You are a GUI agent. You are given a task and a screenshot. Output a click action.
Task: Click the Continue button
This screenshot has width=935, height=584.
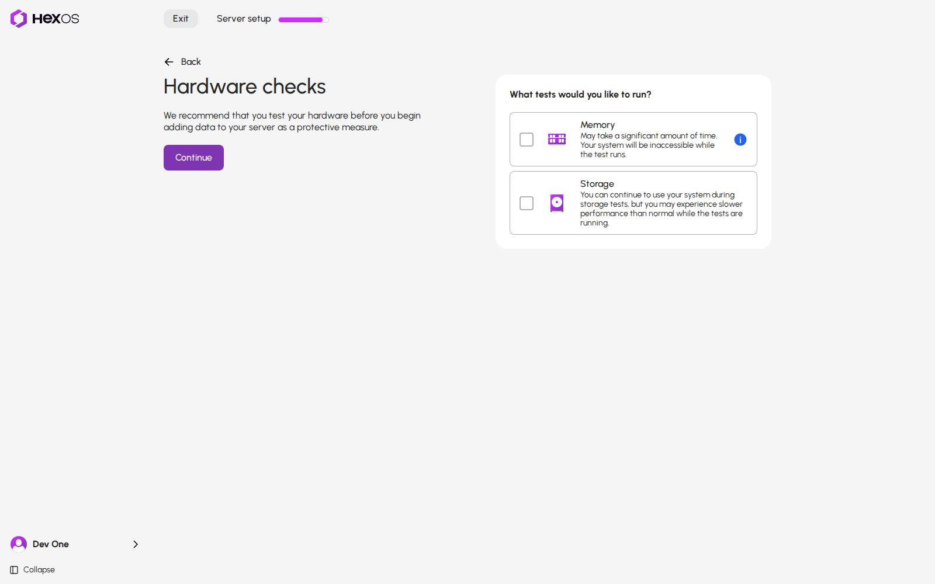193,158
